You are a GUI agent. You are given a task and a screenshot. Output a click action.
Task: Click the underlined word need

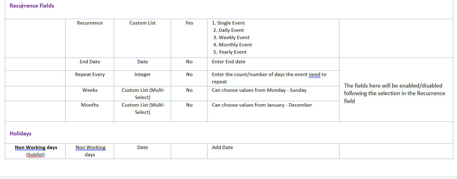[315, 75]
